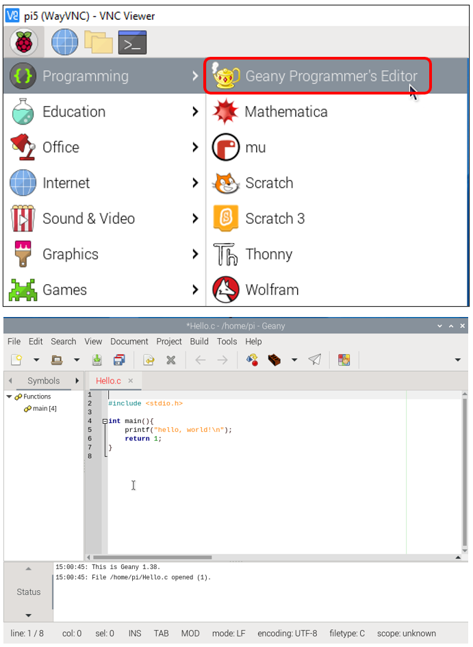Open the File Manager folders icon in the taskbar
The width and height of the screenshot is (473, 647).
(99, 42)
